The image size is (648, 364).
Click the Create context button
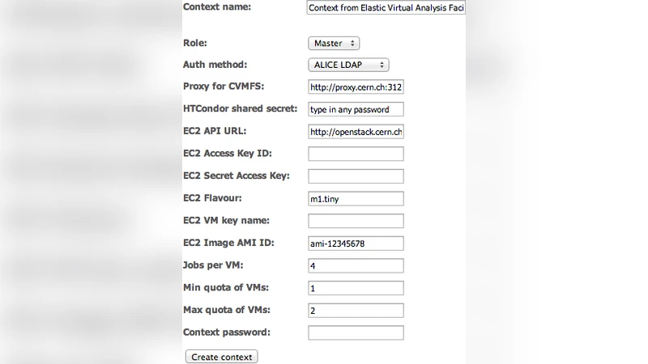222,357
